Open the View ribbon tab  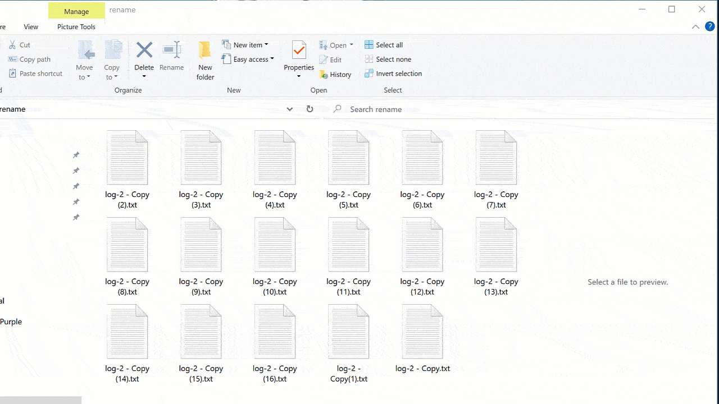31,27
